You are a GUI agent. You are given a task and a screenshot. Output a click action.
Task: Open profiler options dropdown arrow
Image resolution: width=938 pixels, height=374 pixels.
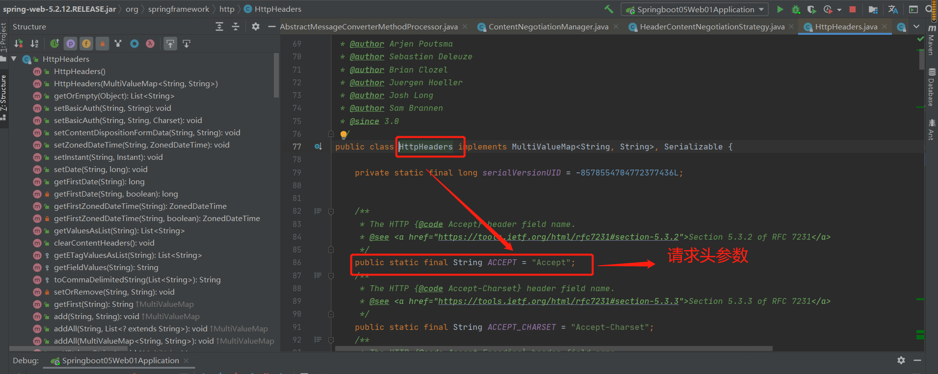(839, 9)
